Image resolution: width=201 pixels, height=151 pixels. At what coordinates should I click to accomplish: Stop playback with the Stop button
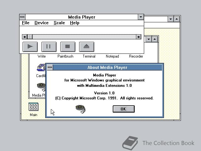(x=68, y=47)
